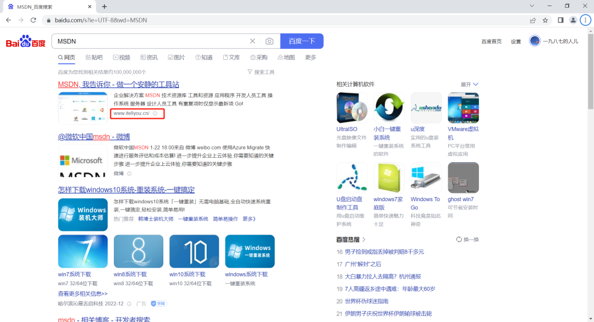Open the win8 number 8 thumbnail
The image size is (594, 322).
138,251
